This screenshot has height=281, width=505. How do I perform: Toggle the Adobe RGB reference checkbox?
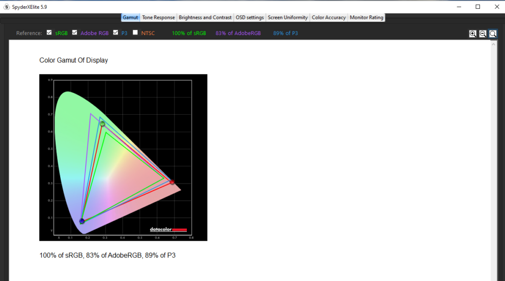point(75,33)
